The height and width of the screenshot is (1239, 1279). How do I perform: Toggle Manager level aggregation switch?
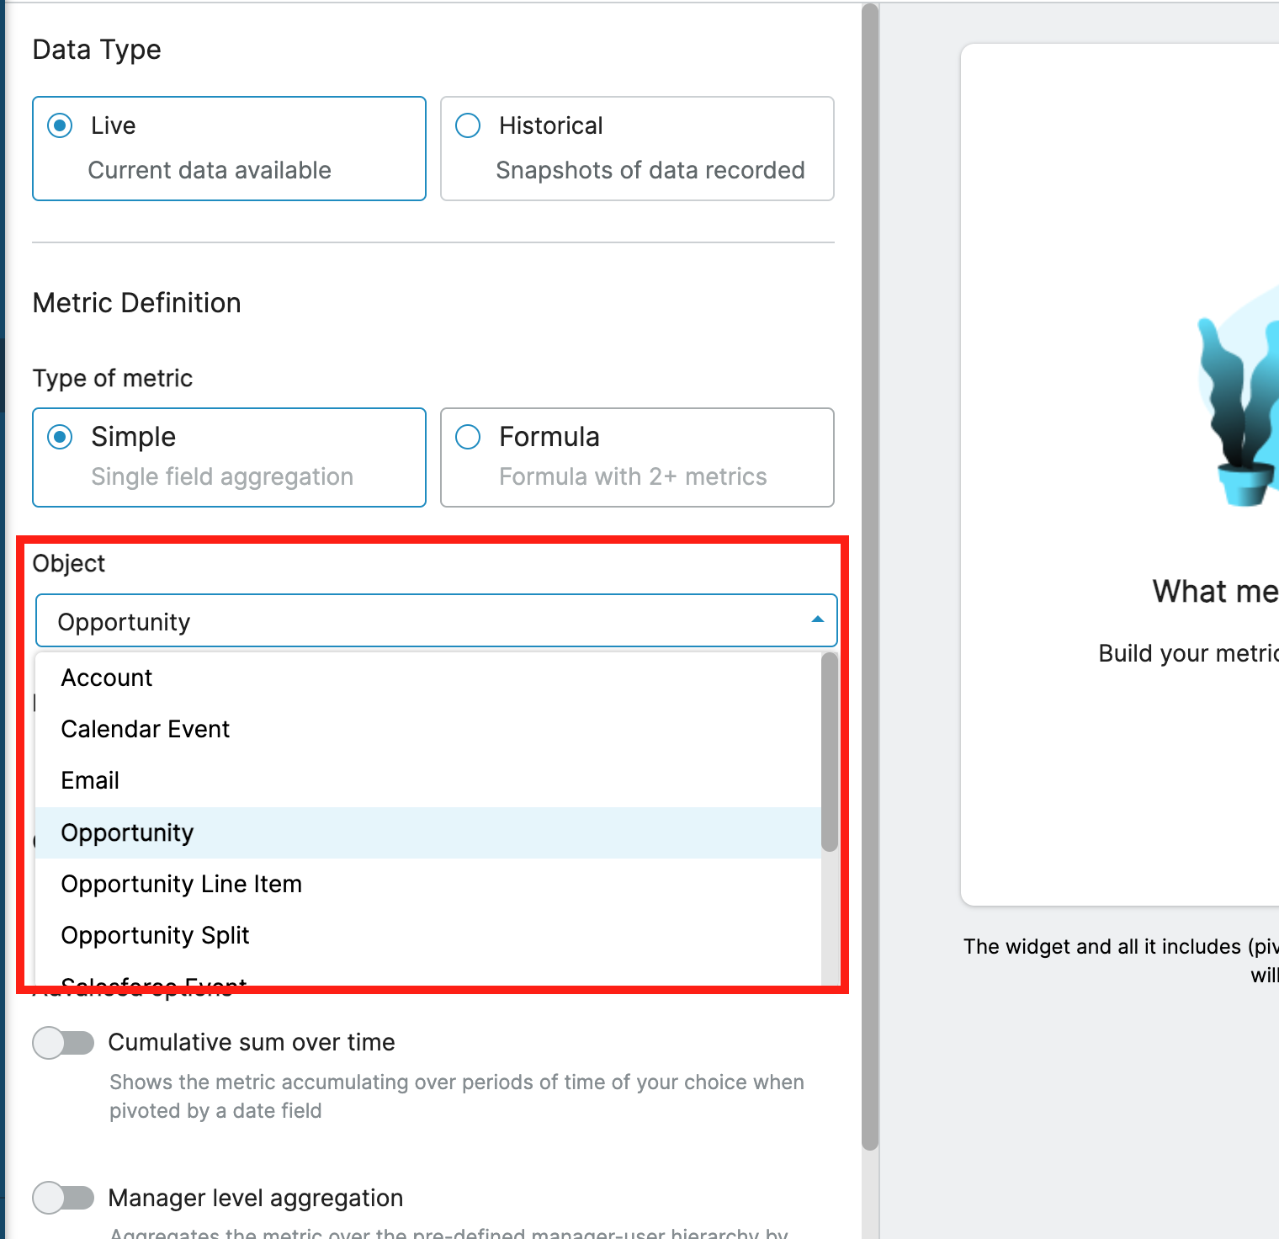pyautogui.click(x=63, y=1198)
